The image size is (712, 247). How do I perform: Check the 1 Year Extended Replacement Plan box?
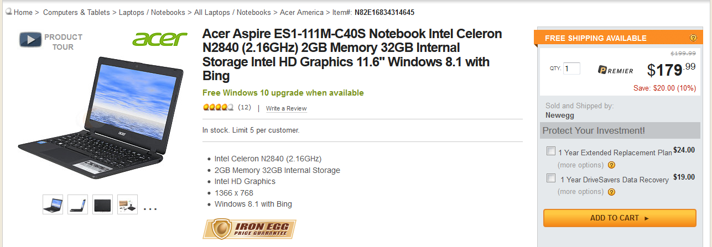[x=551, y=151]
